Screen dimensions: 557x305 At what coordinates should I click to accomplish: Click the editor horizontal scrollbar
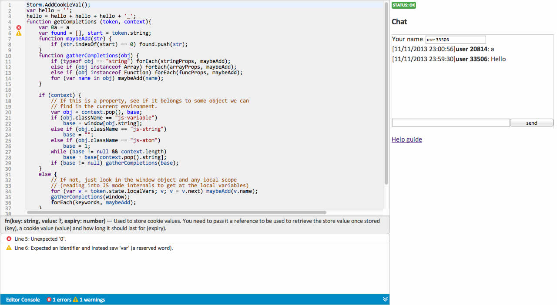coord(177,212)
